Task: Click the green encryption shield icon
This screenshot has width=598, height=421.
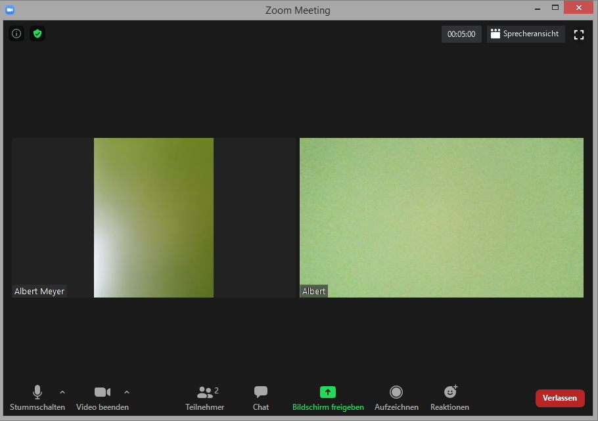Action: [x=37, y=33]
